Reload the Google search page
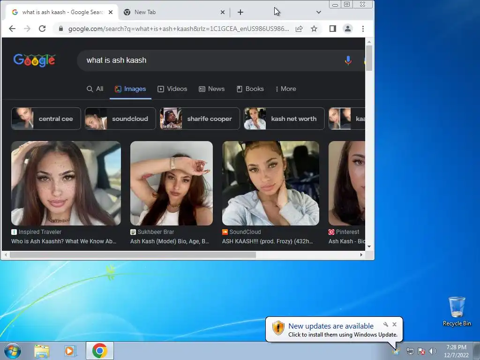480x360 pixels. point(42,29)
